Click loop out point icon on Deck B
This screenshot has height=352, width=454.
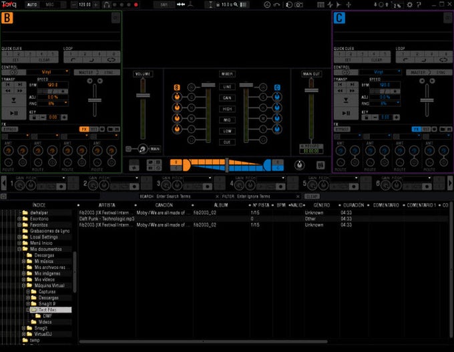pyautogui.click(x=91, y=60)
